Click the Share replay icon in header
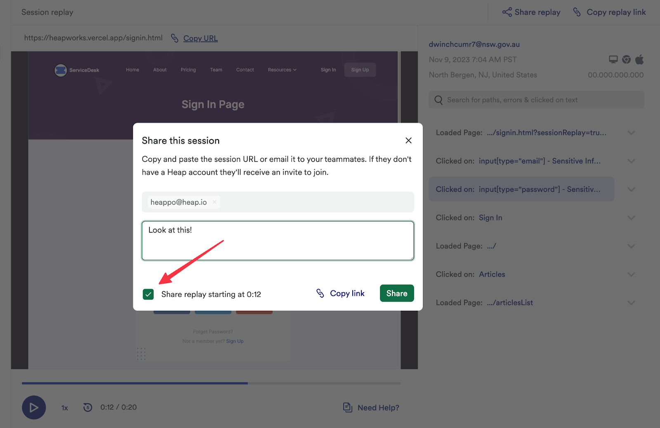The image size is (660, 428). point(507,12)
